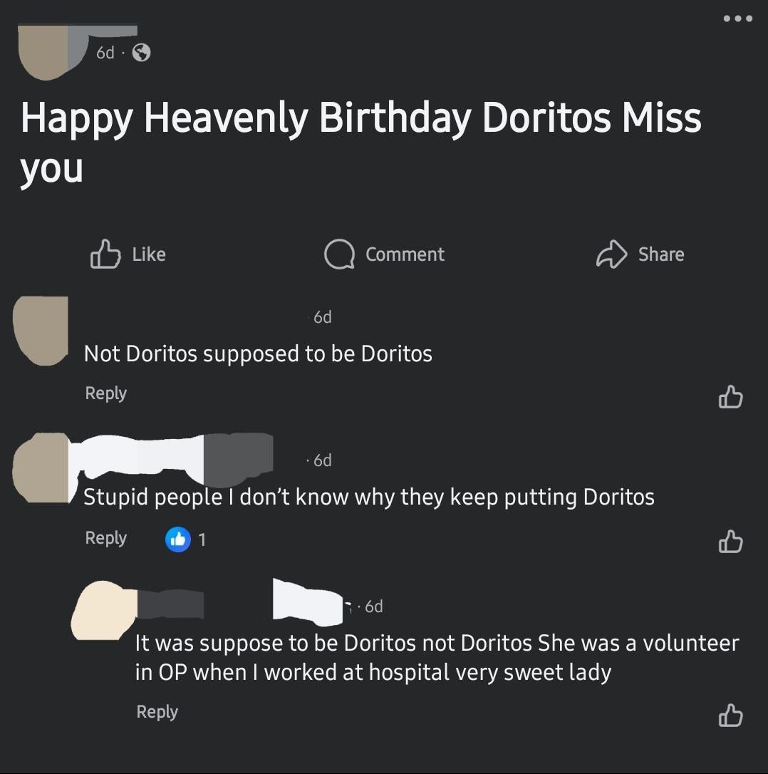The height and width of the screenshot is (774, 768).
Task: Like the 'Stupid people' comment with thumb outline
Action: (x=730, y=542)
